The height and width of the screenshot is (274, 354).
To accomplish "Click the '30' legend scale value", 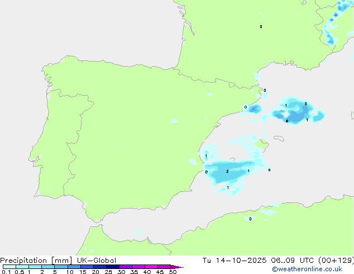I will (121, 272).
